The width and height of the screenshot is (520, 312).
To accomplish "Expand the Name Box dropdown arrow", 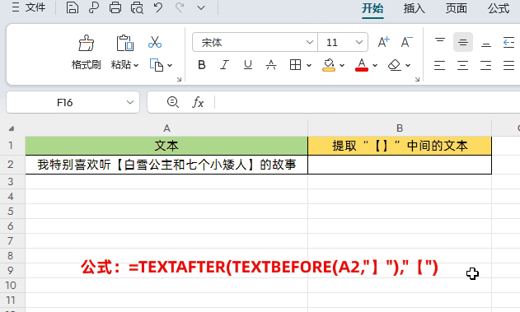I will pyautogui.click(x=130, y=102).
